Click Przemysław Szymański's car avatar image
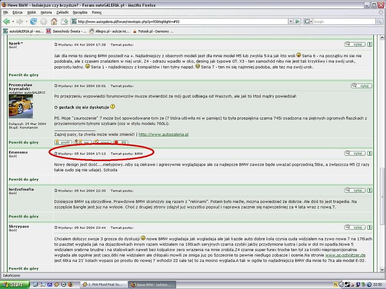 click(21, 106)
